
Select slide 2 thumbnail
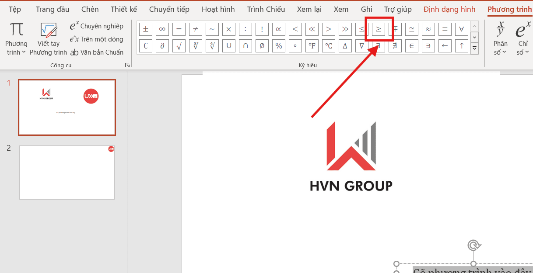67,173
